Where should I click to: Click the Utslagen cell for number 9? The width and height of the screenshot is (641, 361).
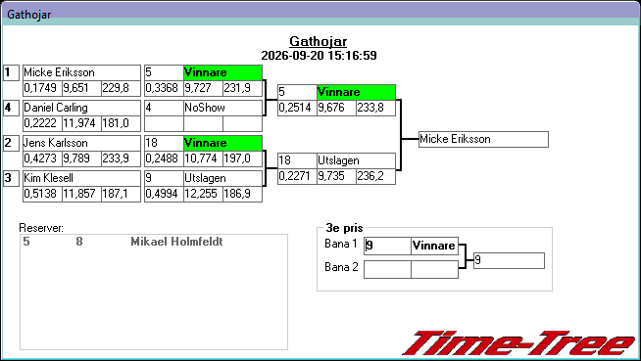222,178
